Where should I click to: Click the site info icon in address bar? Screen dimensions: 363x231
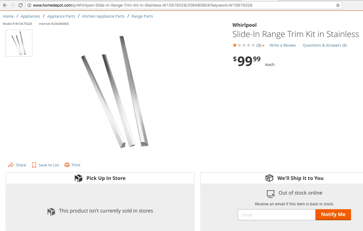coord(29,5)
